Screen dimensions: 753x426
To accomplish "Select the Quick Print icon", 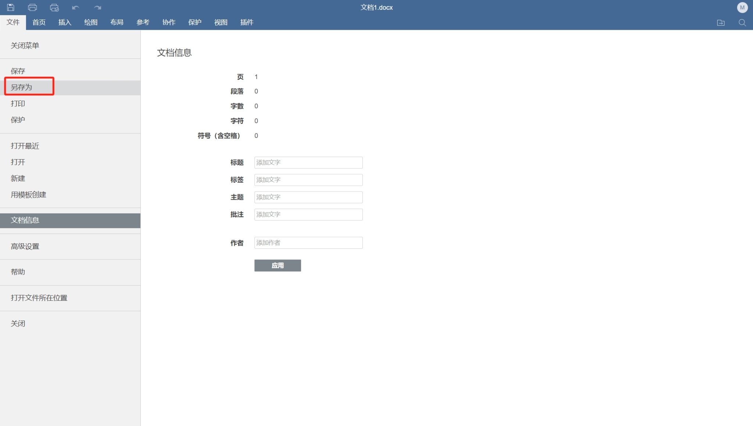I will point(54,7).
